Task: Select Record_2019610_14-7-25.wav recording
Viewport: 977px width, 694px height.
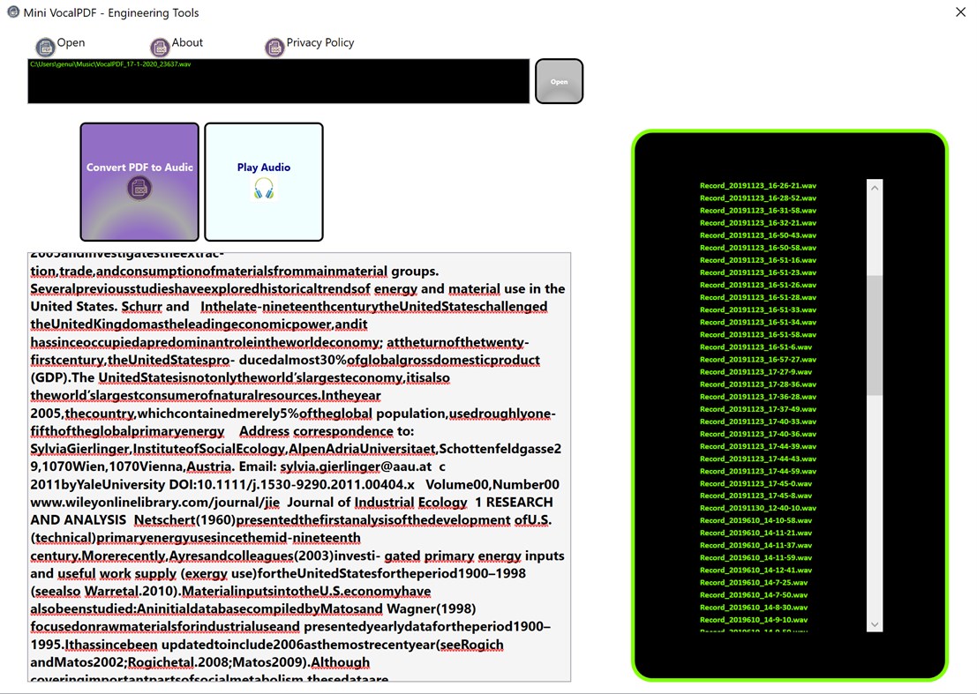Action: pyautogui.click(x=752, y=582)
